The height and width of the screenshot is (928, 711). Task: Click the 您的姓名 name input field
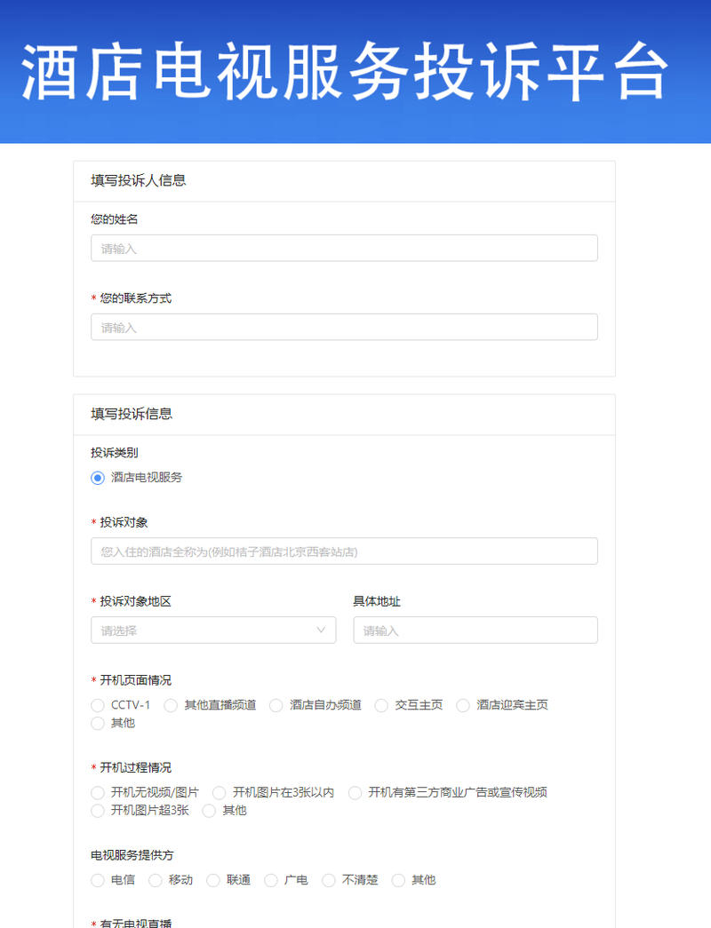[x=344, y=249]
